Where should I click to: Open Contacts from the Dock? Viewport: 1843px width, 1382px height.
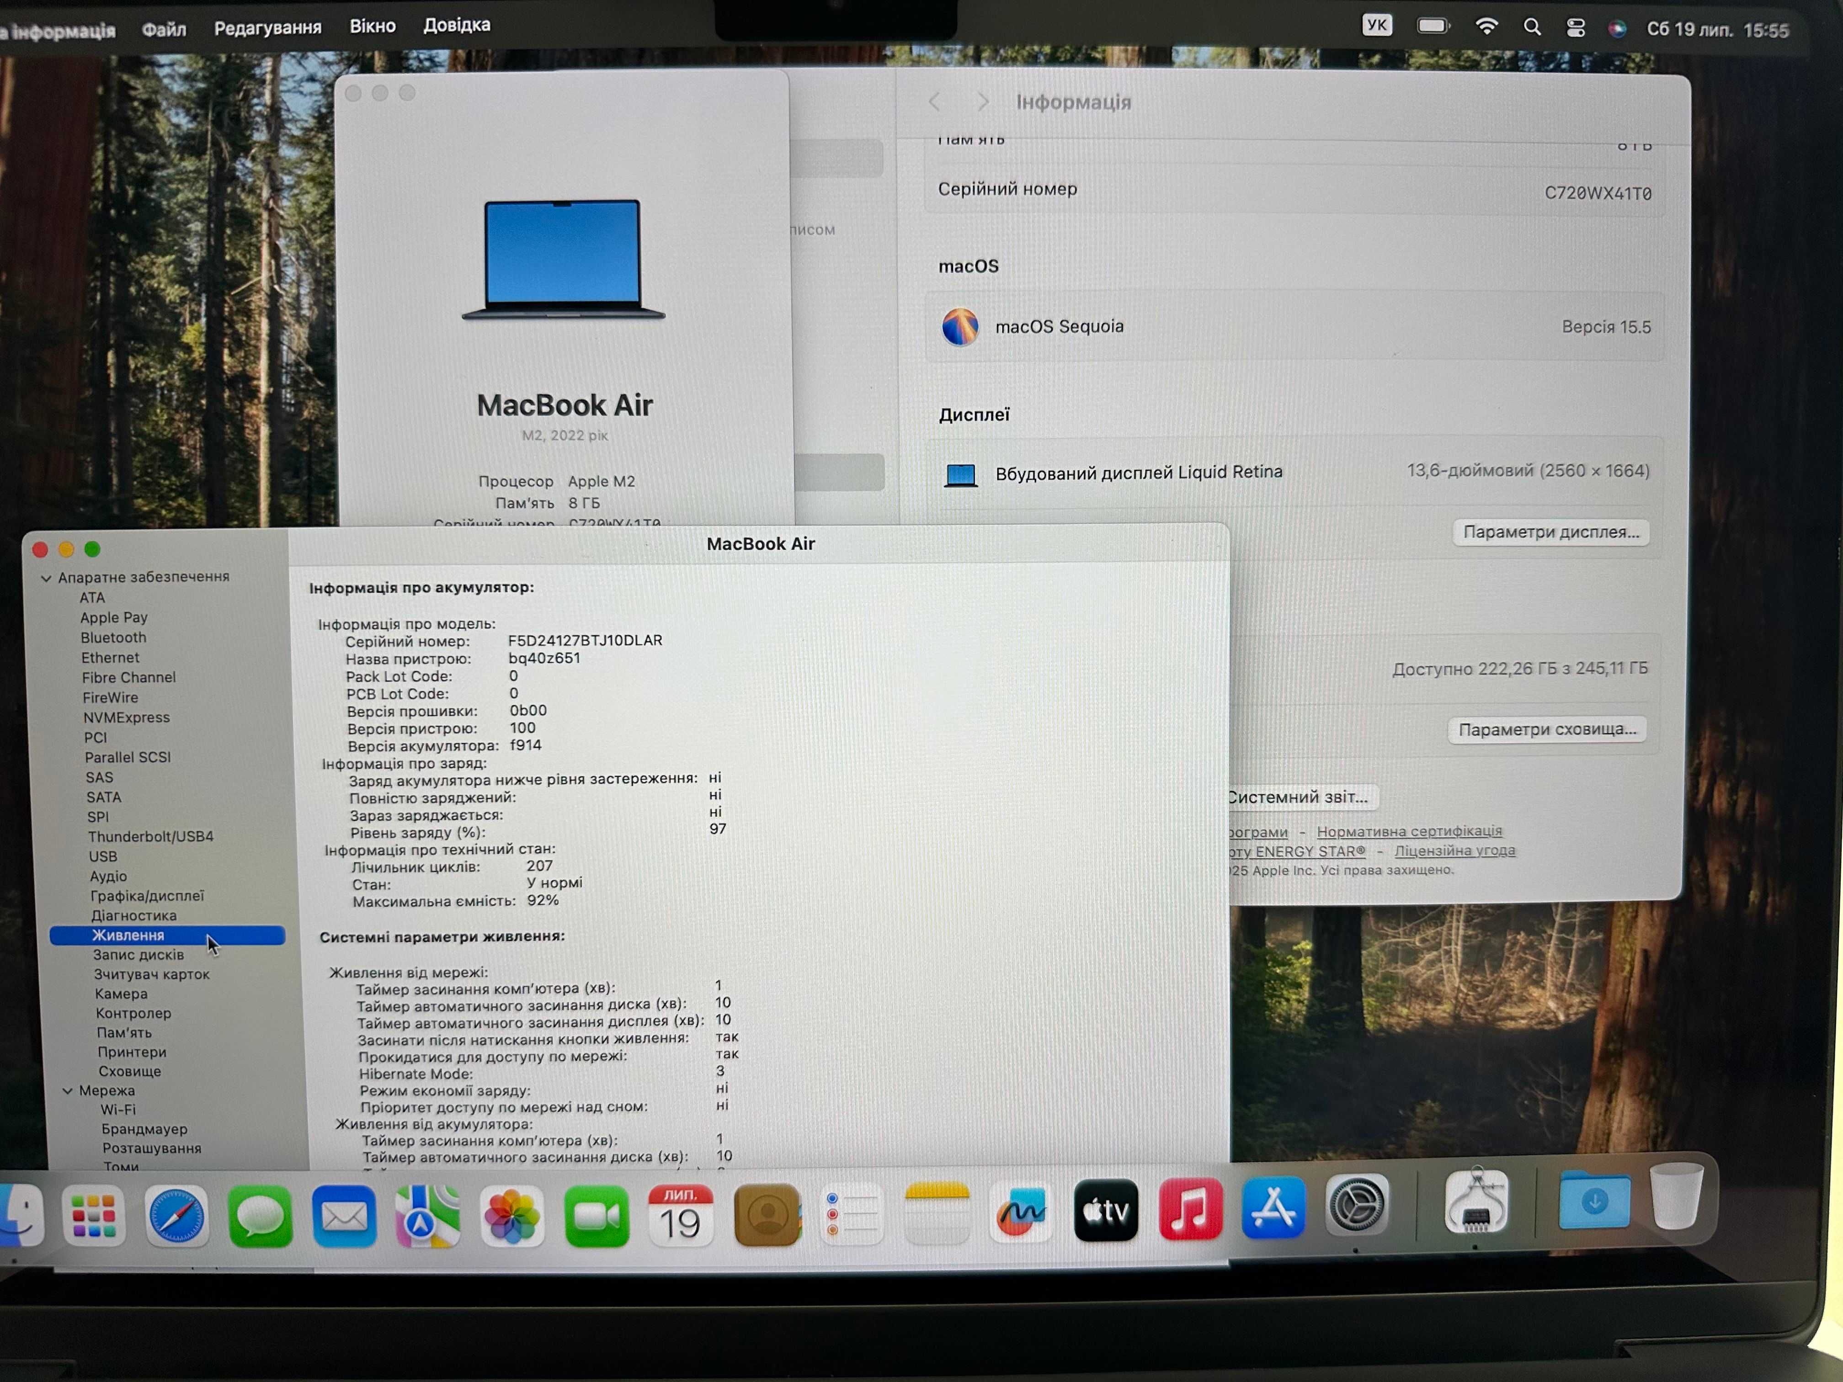point(767,1215)
